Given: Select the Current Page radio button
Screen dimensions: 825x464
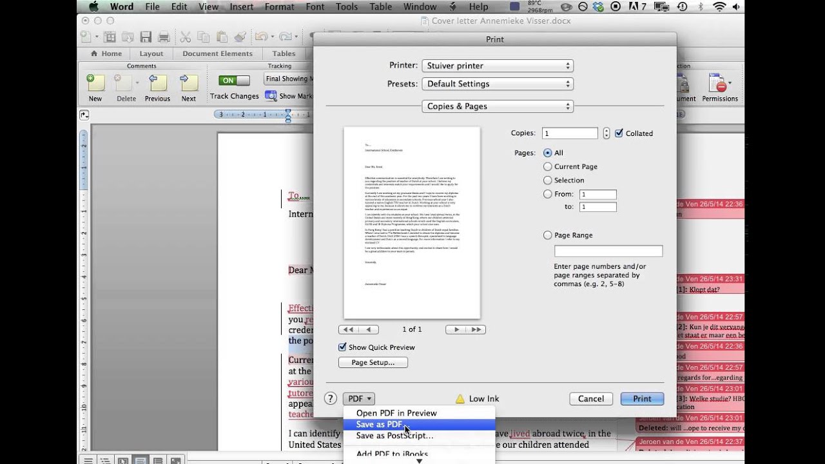Looking at the screenshot, I should click(x=548, y=166).
